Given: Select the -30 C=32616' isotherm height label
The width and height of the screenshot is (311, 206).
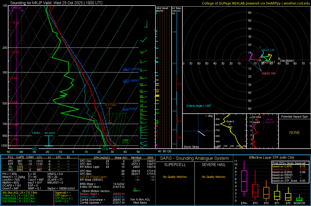Looking at the screenshot, I should click(x=131, y=69).
